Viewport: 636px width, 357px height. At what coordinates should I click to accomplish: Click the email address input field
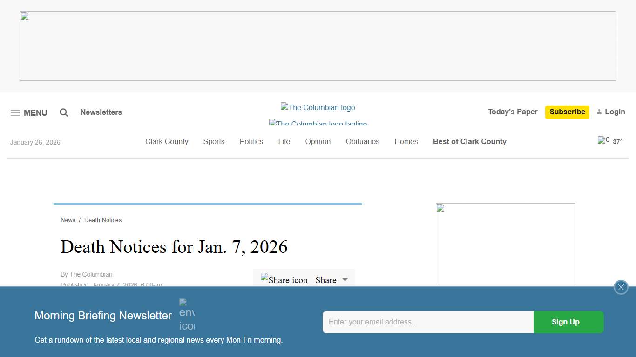click(x=427, y=322)
